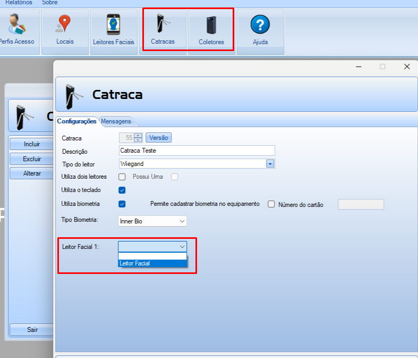Screen dimensions: 418x358
Task: Collapse the Leitor Facial 1 dropdown
Action: click(182, 247)
